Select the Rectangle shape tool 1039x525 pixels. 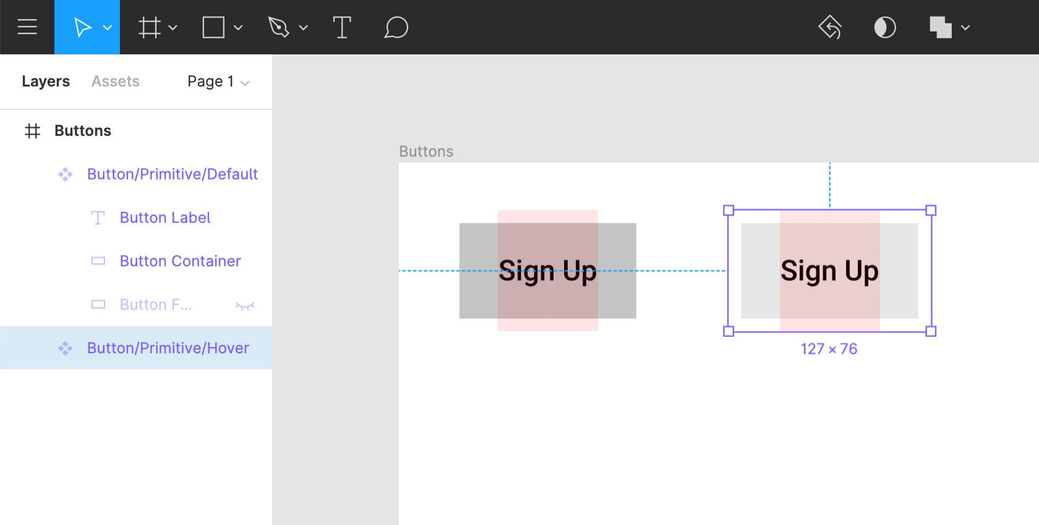tap(213, 27)
